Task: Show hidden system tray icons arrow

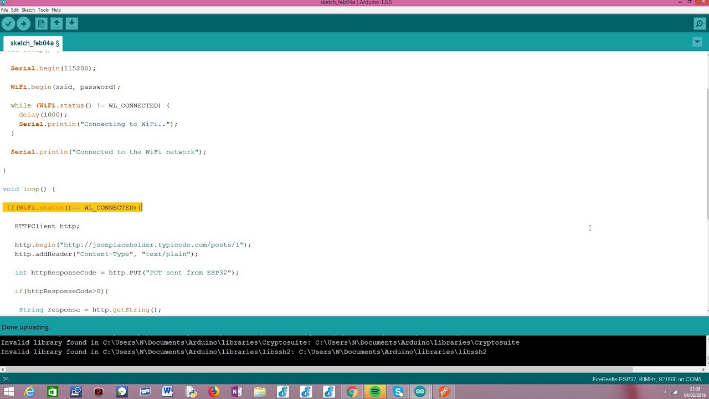Action: point(665,392)
